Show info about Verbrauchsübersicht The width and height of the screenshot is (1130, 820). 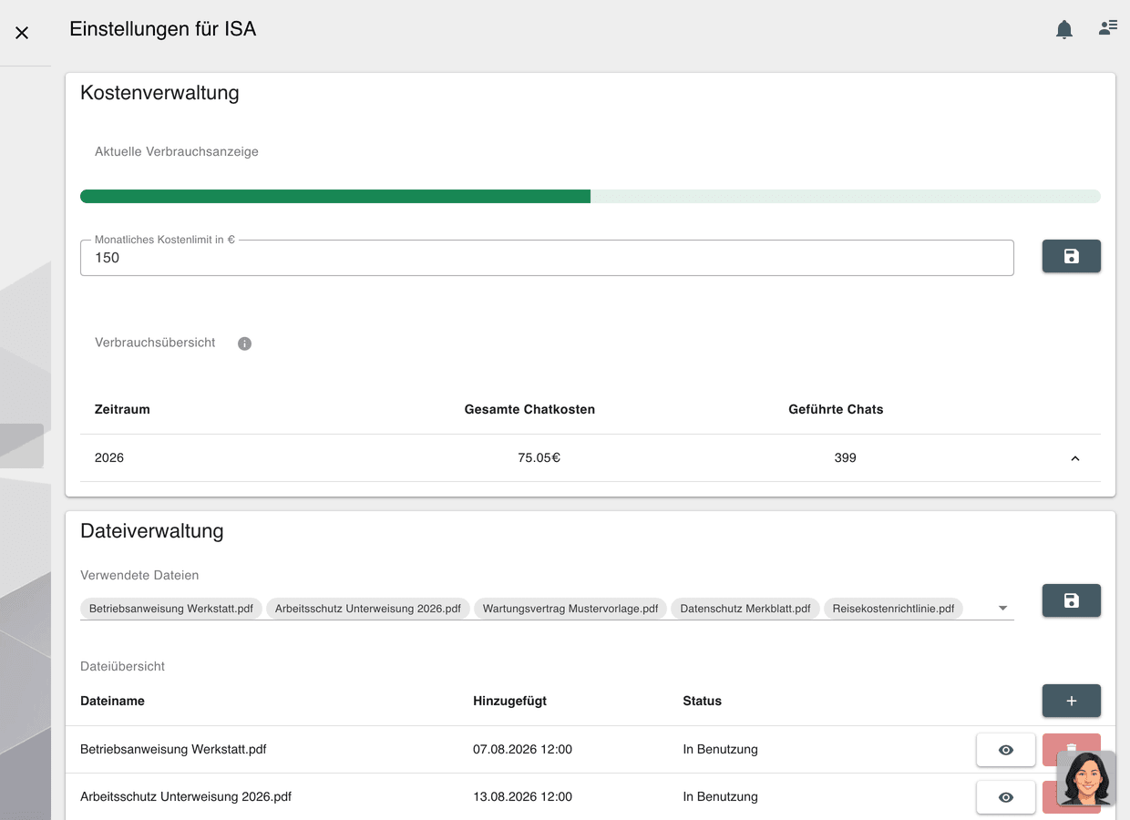(x=244, y=343)
